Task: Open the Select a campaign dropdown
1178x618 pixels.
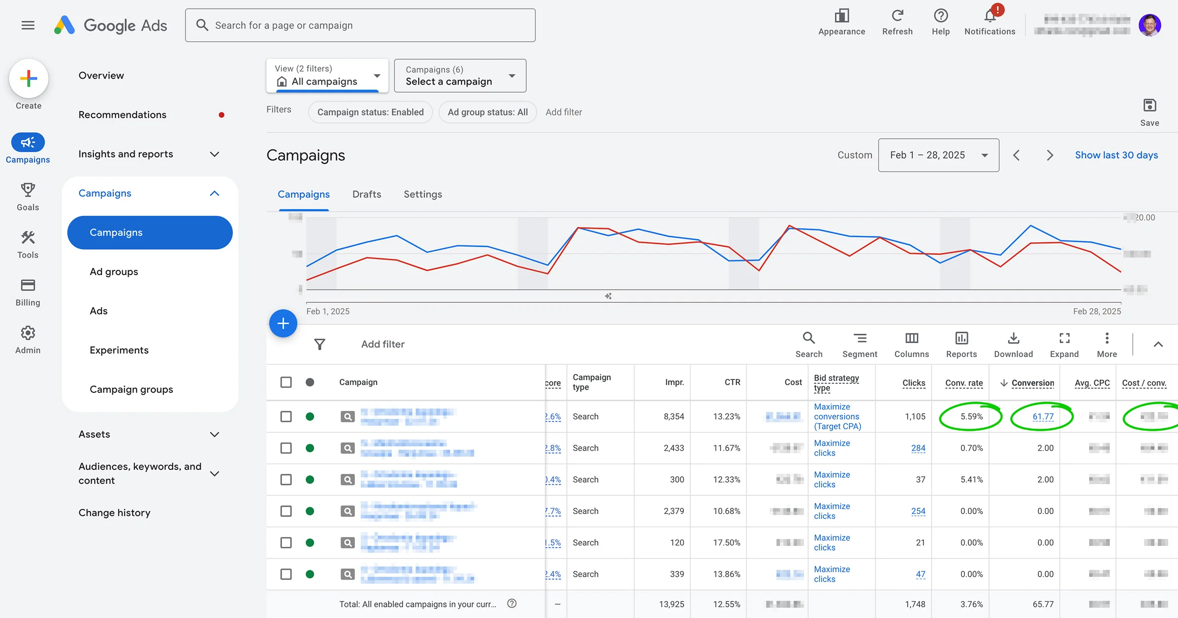Action: click(460, 76)
